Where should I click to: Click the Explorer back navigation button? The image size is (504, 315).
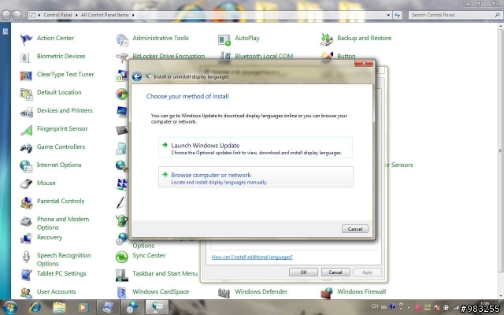pyautogui.click(x=6, y=15)
